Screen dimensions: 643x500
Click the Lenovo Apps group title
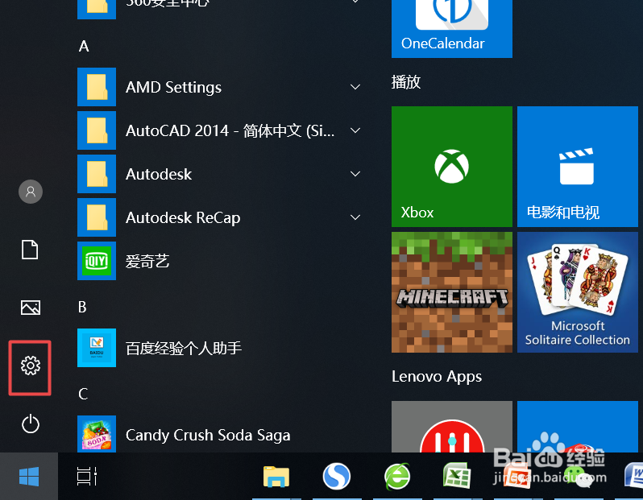coord(437,377)
